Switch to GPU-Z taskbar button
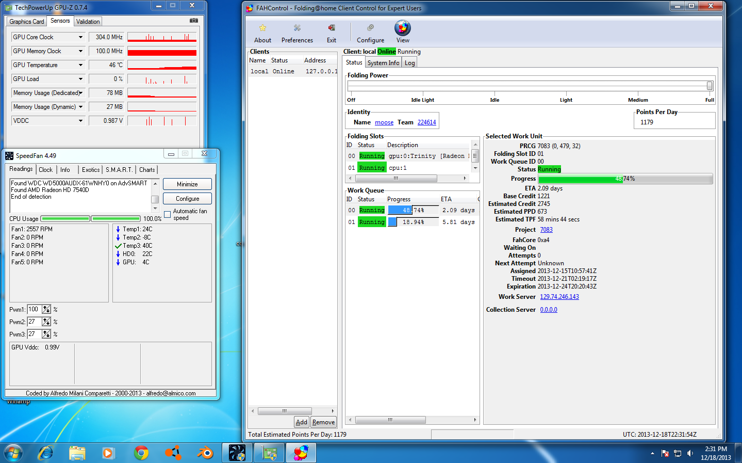Screen dimensions: 742x463 tap(269, 453)
